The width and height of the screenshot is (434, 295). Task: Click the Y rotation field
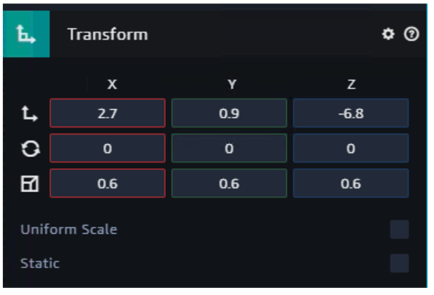tap(229, 148)
